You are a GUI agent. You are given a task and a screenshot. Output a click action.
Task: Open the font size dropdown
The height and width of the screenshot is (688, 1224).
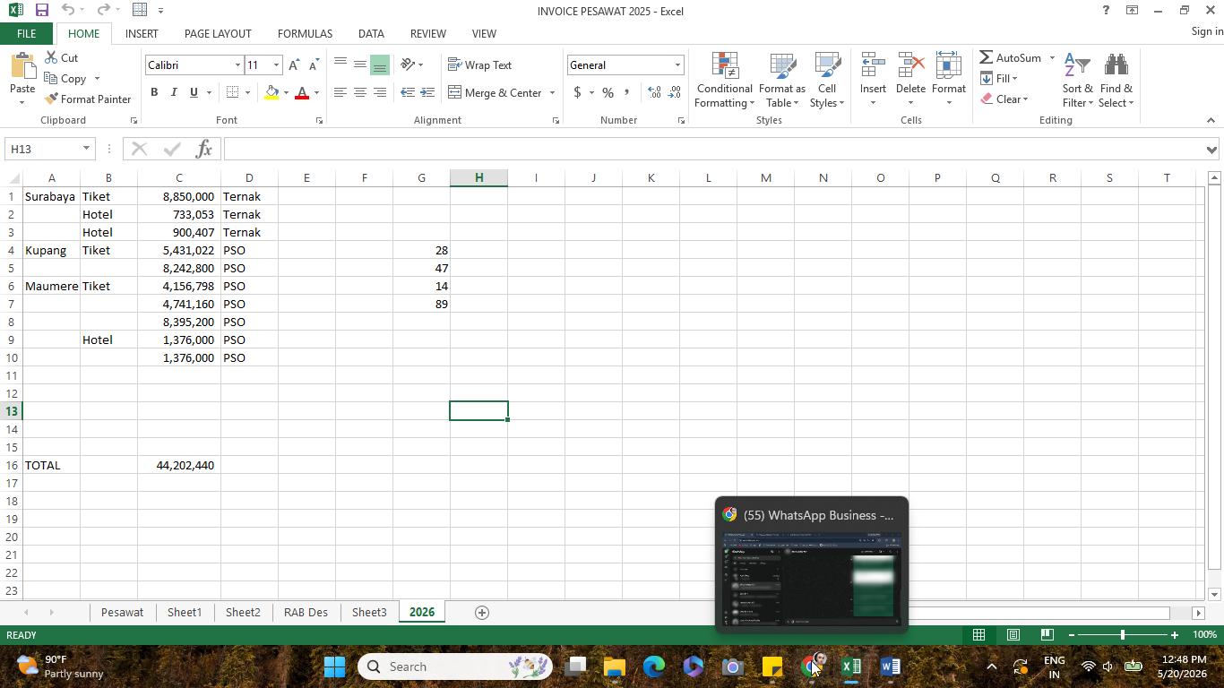(276, 64)
